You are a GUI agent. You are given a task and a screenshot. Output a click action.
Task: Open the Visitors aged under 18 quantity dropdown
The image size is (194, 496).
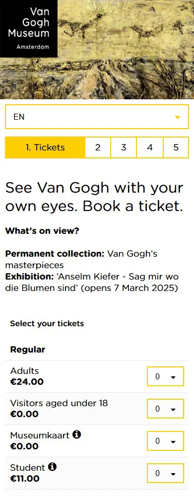coord(165,409)
